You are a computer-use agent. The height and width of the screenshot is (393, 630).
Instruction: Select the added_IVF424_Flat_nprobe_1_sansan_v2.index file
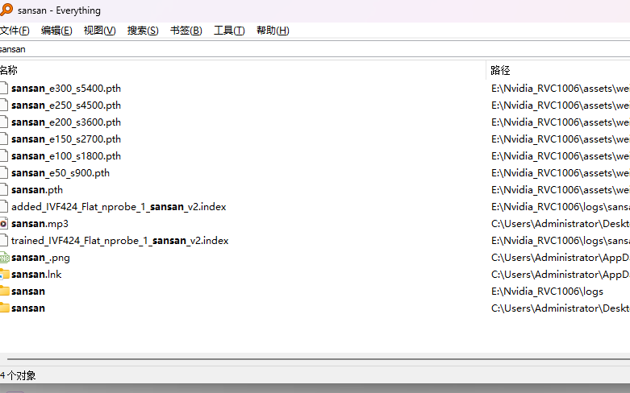pyautogui.click(x=119, y=207)
